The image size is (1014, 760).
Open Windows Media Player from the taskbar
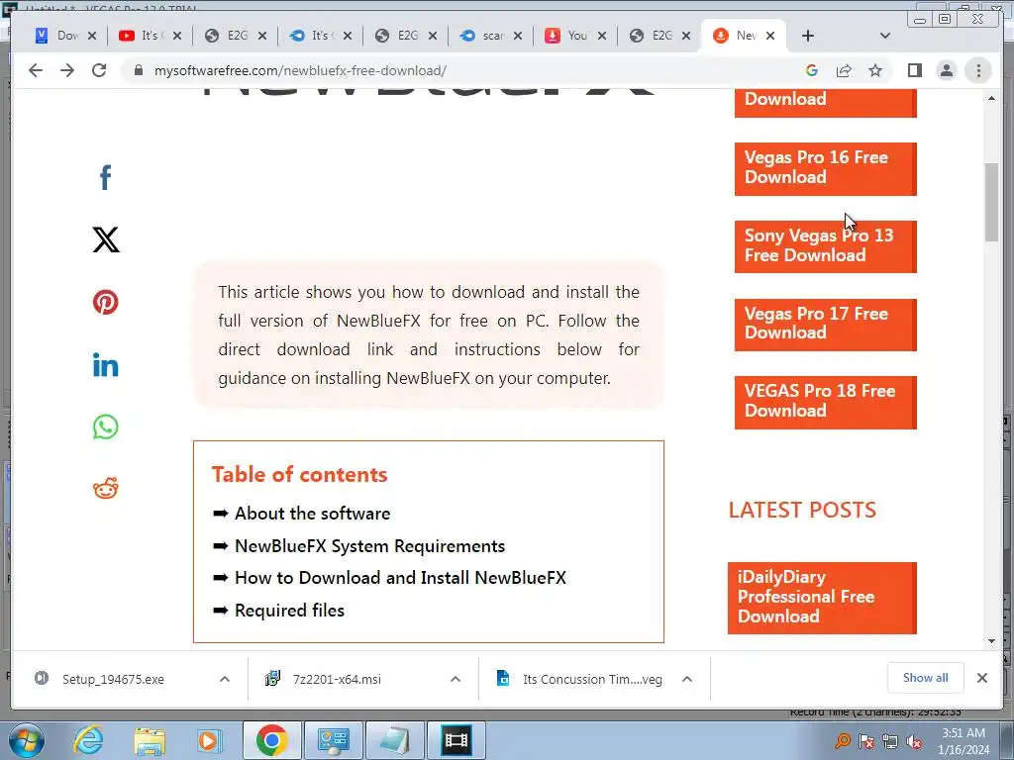(210, 740)
